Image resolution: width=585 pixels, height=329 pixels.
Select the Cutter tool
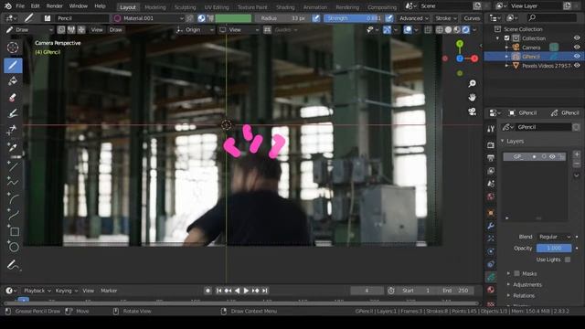click(x=13, y=130)
